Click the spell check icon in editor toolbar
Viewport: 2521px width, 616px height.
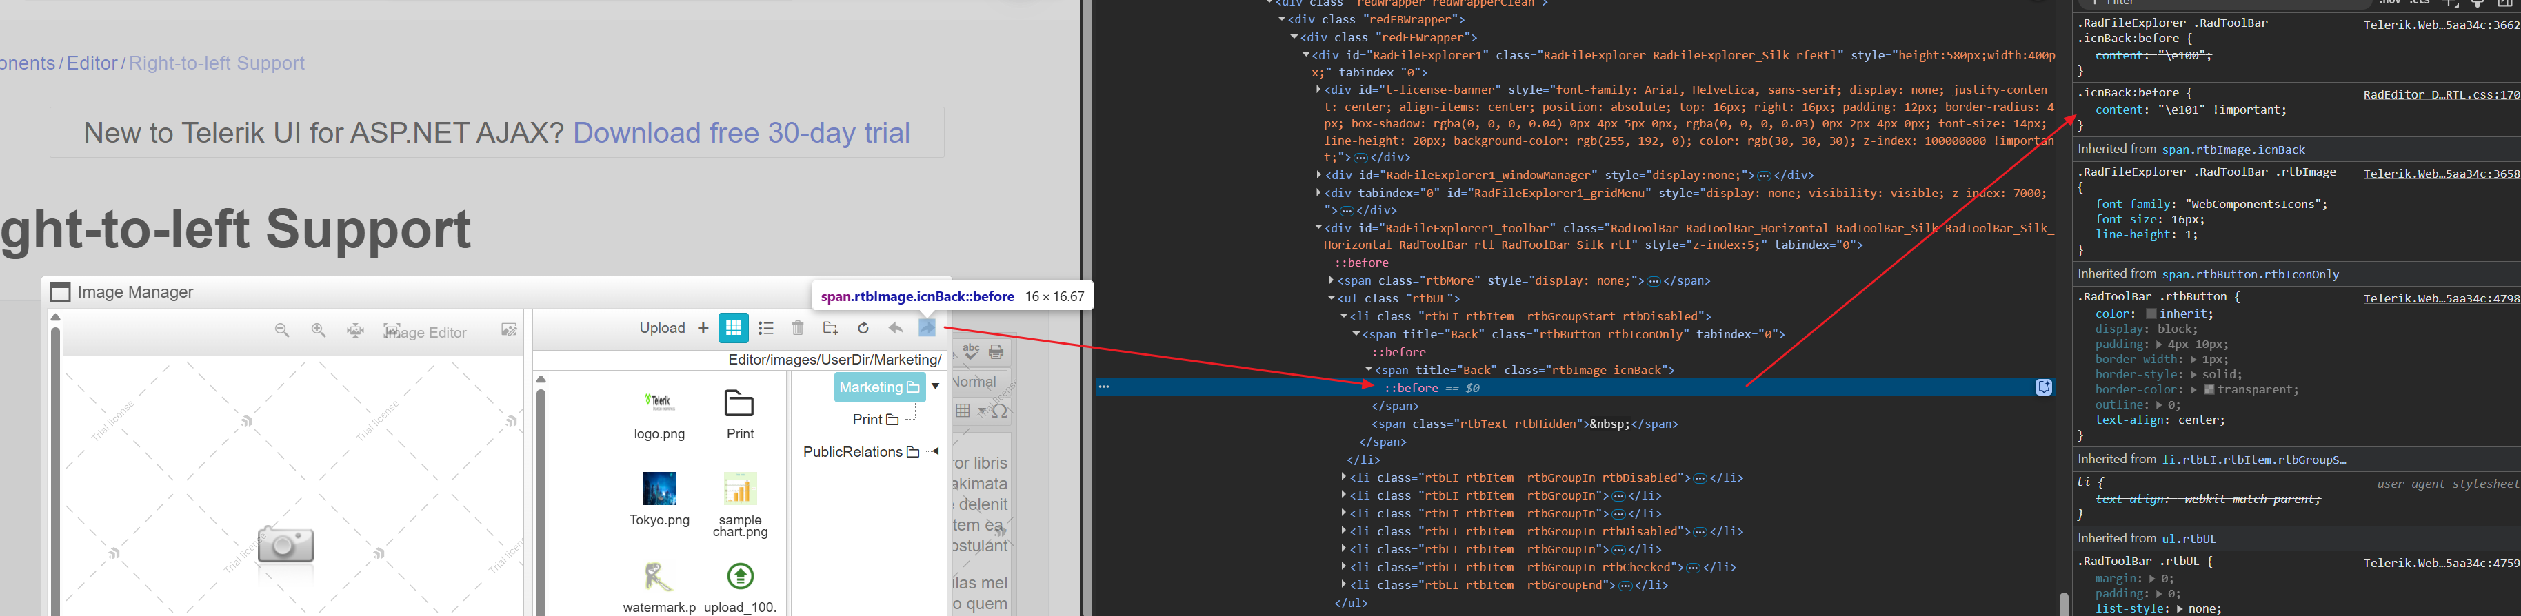tap(971, 351)
